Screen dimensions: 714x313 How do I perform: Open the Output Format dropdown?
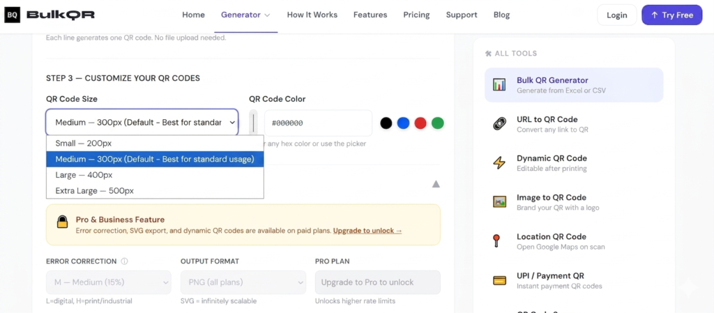click(243, 282)
